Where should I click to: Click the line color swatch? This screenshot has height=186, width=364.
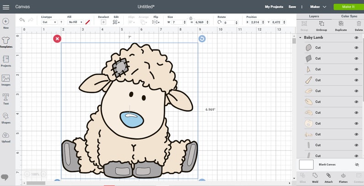[88, 22]
